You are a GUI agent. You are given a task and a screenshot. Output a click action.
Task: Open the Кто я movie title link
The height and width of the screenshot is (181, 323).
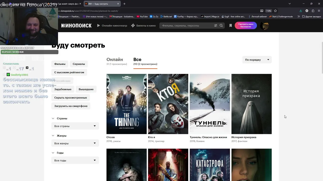151,137
